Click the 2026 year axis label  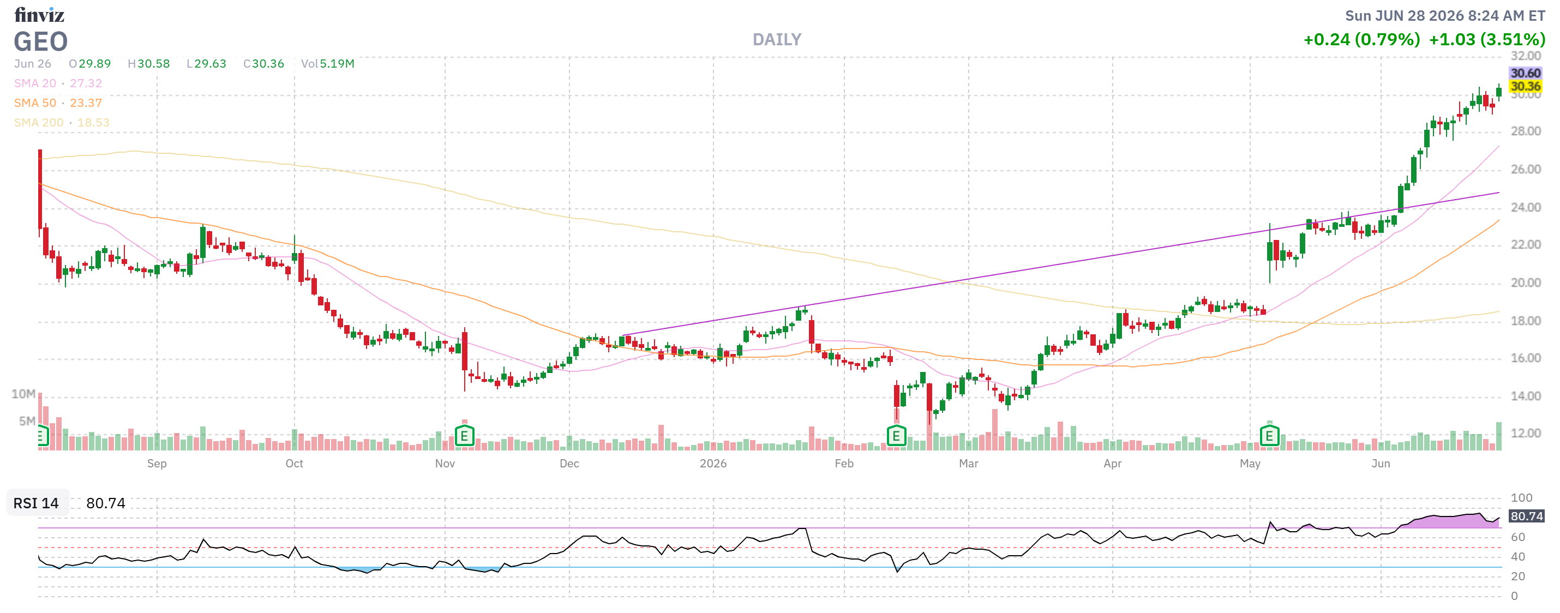[713, 464]
